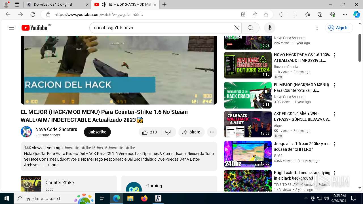This screenshot has width=363, height=204.
Task: Open NOVO HACK PARA CS 1.6 thumbnail
Action: click(x=248, y=65)
